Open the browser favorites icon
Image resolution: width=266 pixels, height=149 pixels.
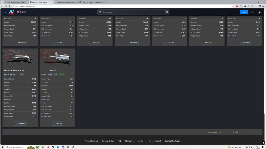coord(248,6)
